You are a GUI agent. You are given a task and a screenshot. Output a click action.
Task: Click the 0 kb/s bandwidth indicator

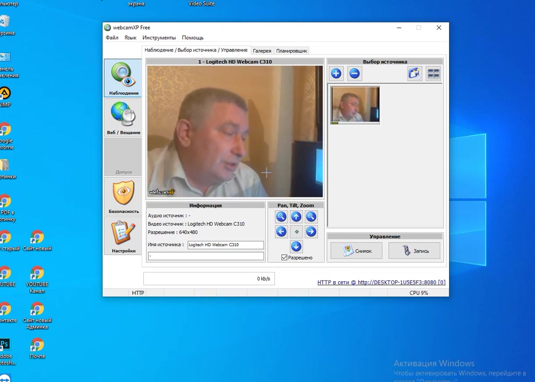point(209,279)
